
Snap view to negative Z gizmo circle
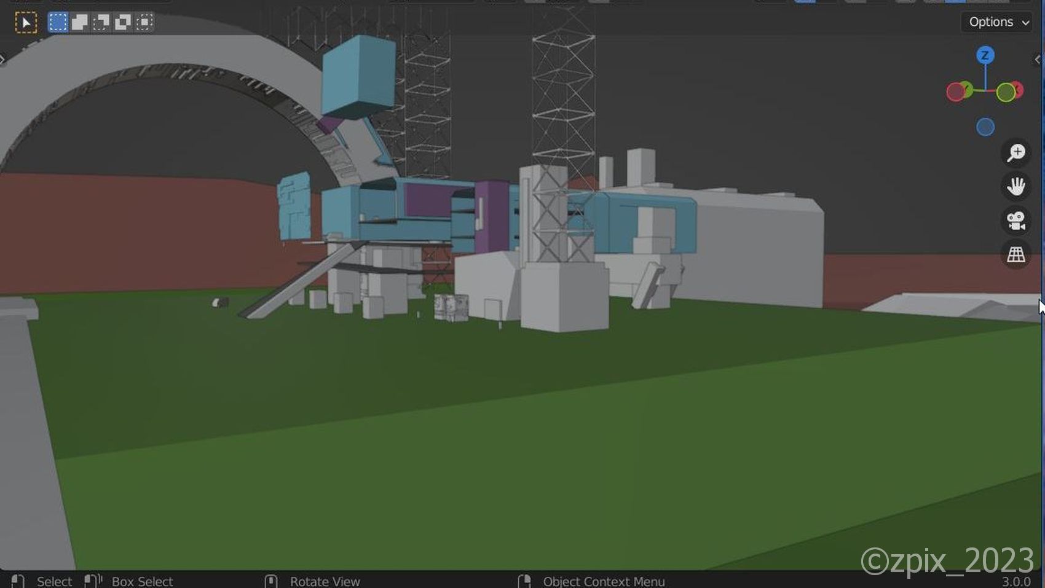click(985, 127)
